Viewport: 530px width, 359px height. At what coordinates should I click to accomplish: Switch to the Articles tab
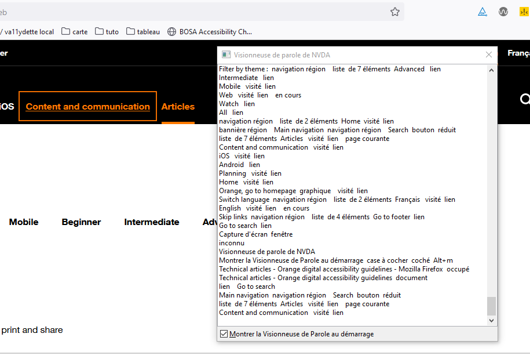coord(178,107)
